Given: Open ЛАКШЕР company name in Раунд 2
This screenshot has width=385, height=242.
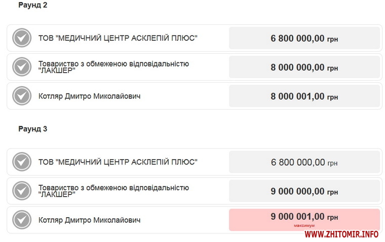Looking at the screenshot, I should click(113, 67).
